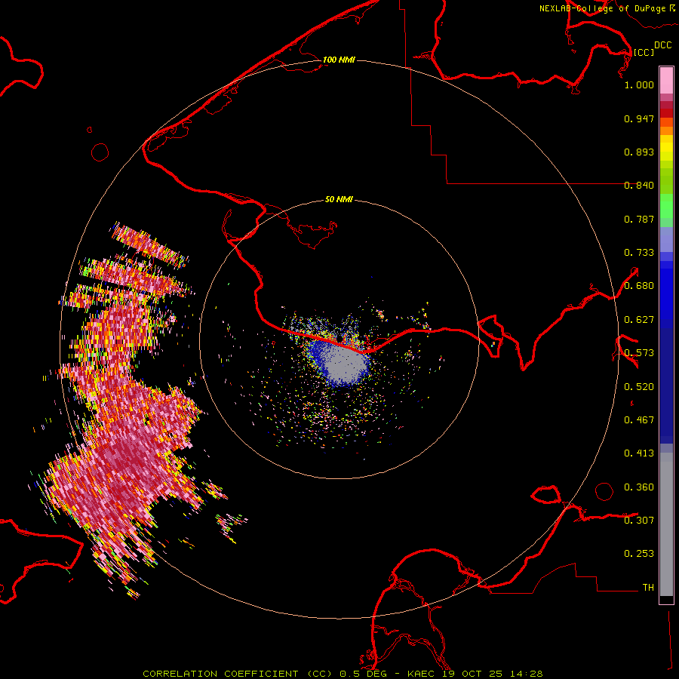Click the 0.840 scale value

click(x=639, y=186)
